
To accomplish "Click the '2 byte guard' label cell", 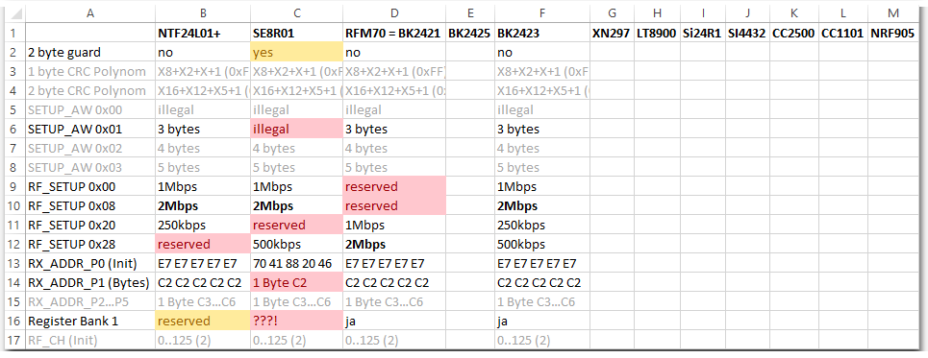I will pyautogui.click(x=90, y=52).
